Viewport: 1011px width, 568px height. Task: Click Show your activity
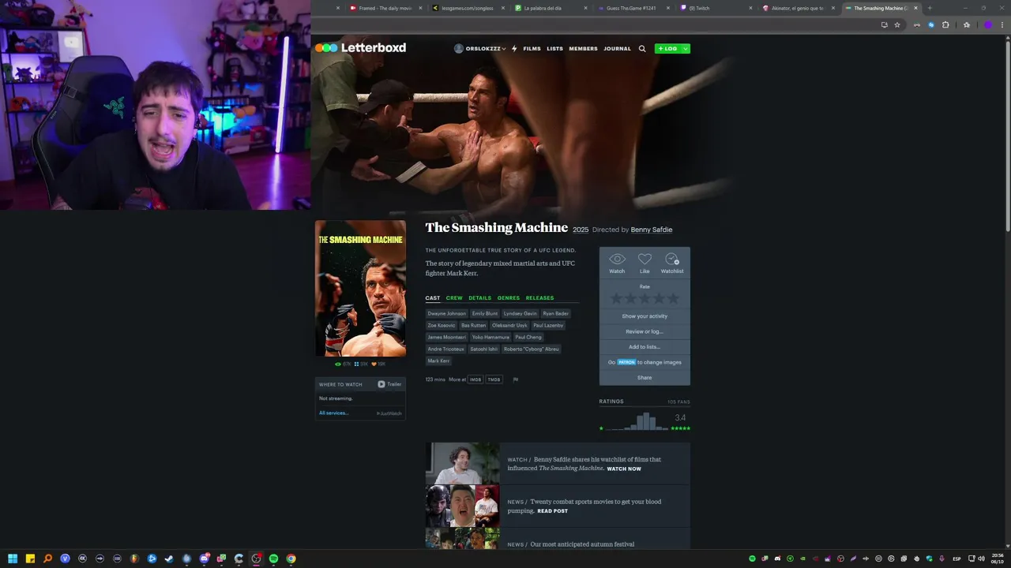tap(645, 316)
